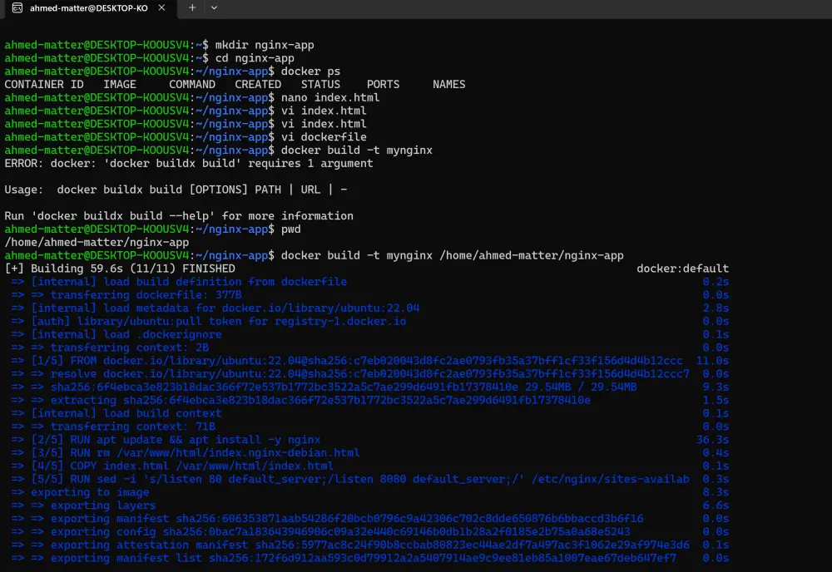Viewport: 832px width, 572px height.
Task: Click the 'STATUS' column header
Action: 320,85
